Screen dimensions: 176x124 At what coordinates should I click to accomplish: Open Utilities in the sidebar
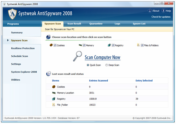click(15, 80)
